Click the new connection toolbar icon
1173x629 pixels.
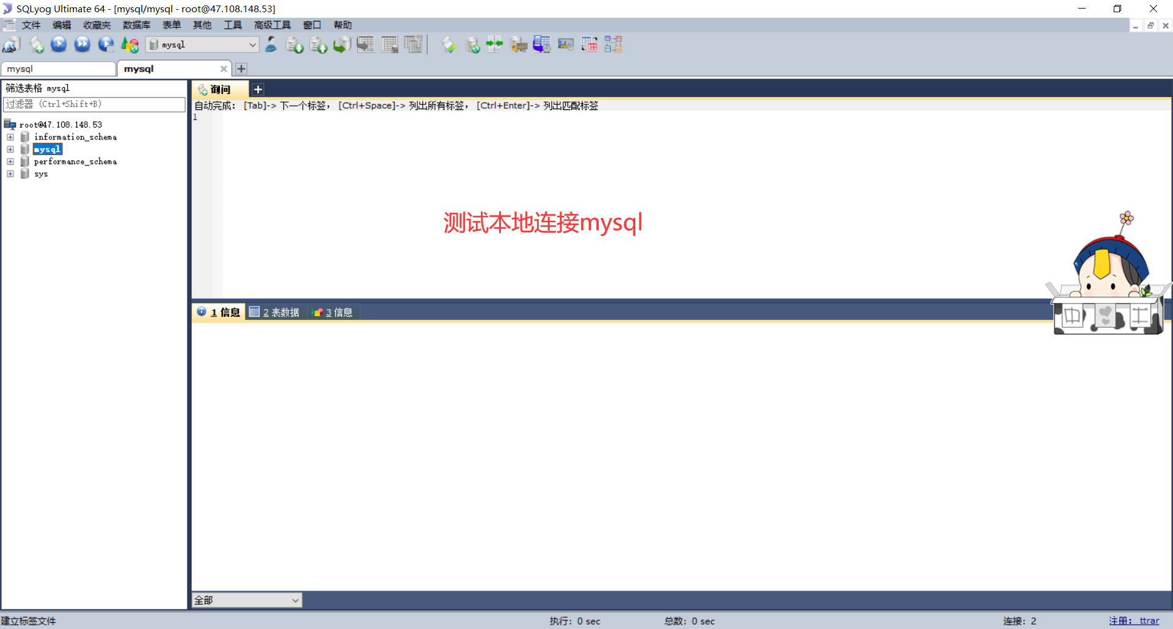point(12,45)
